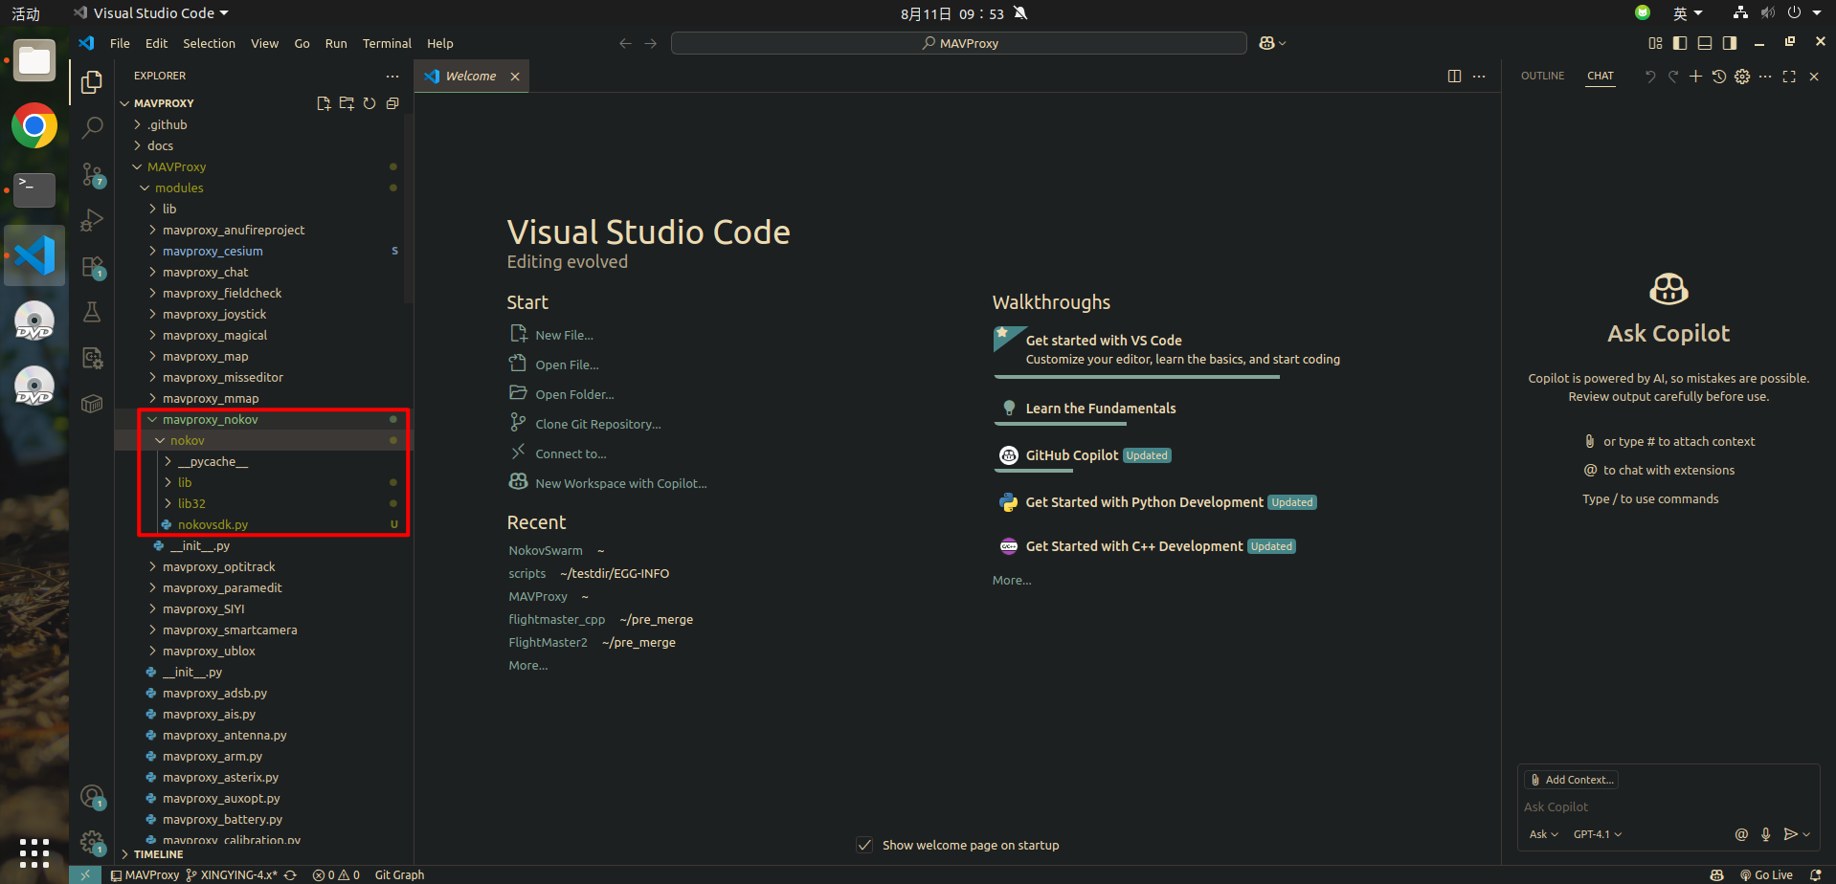
Task: Open the Selection menu
Action: click(x=209, y=43)
